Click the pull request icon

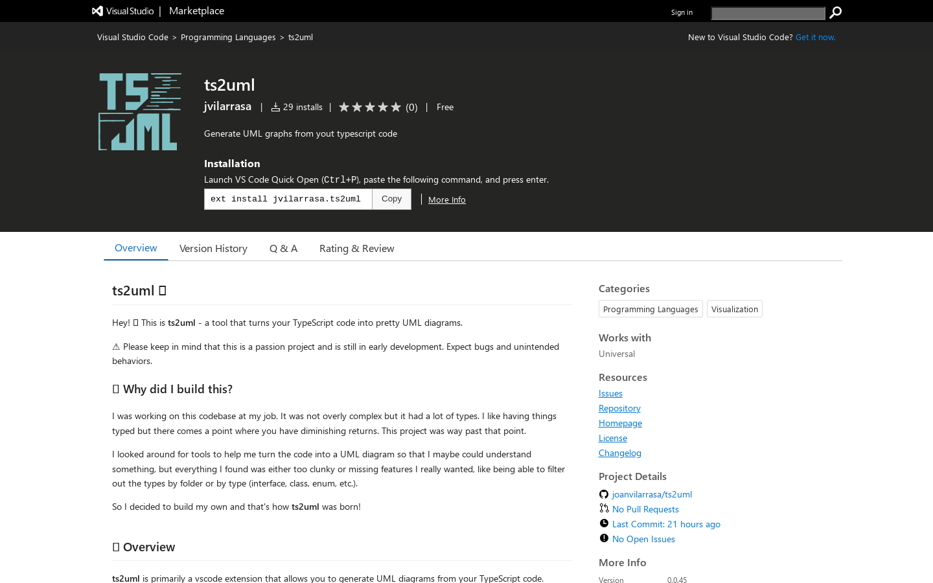(x=604, y=509)
